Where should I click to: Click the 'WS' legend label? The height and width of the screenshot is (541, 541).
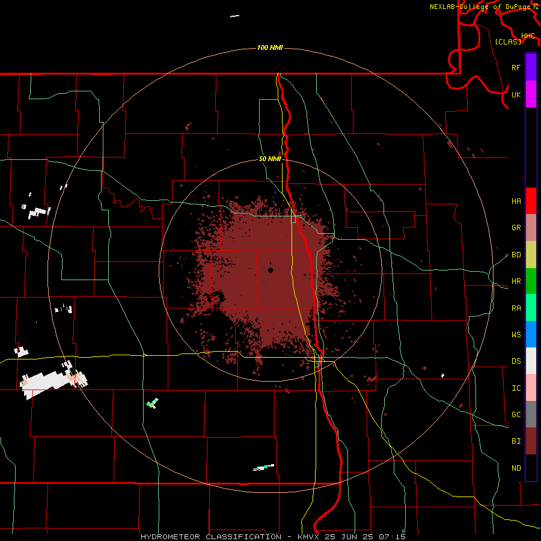click(x=516, y=335)
